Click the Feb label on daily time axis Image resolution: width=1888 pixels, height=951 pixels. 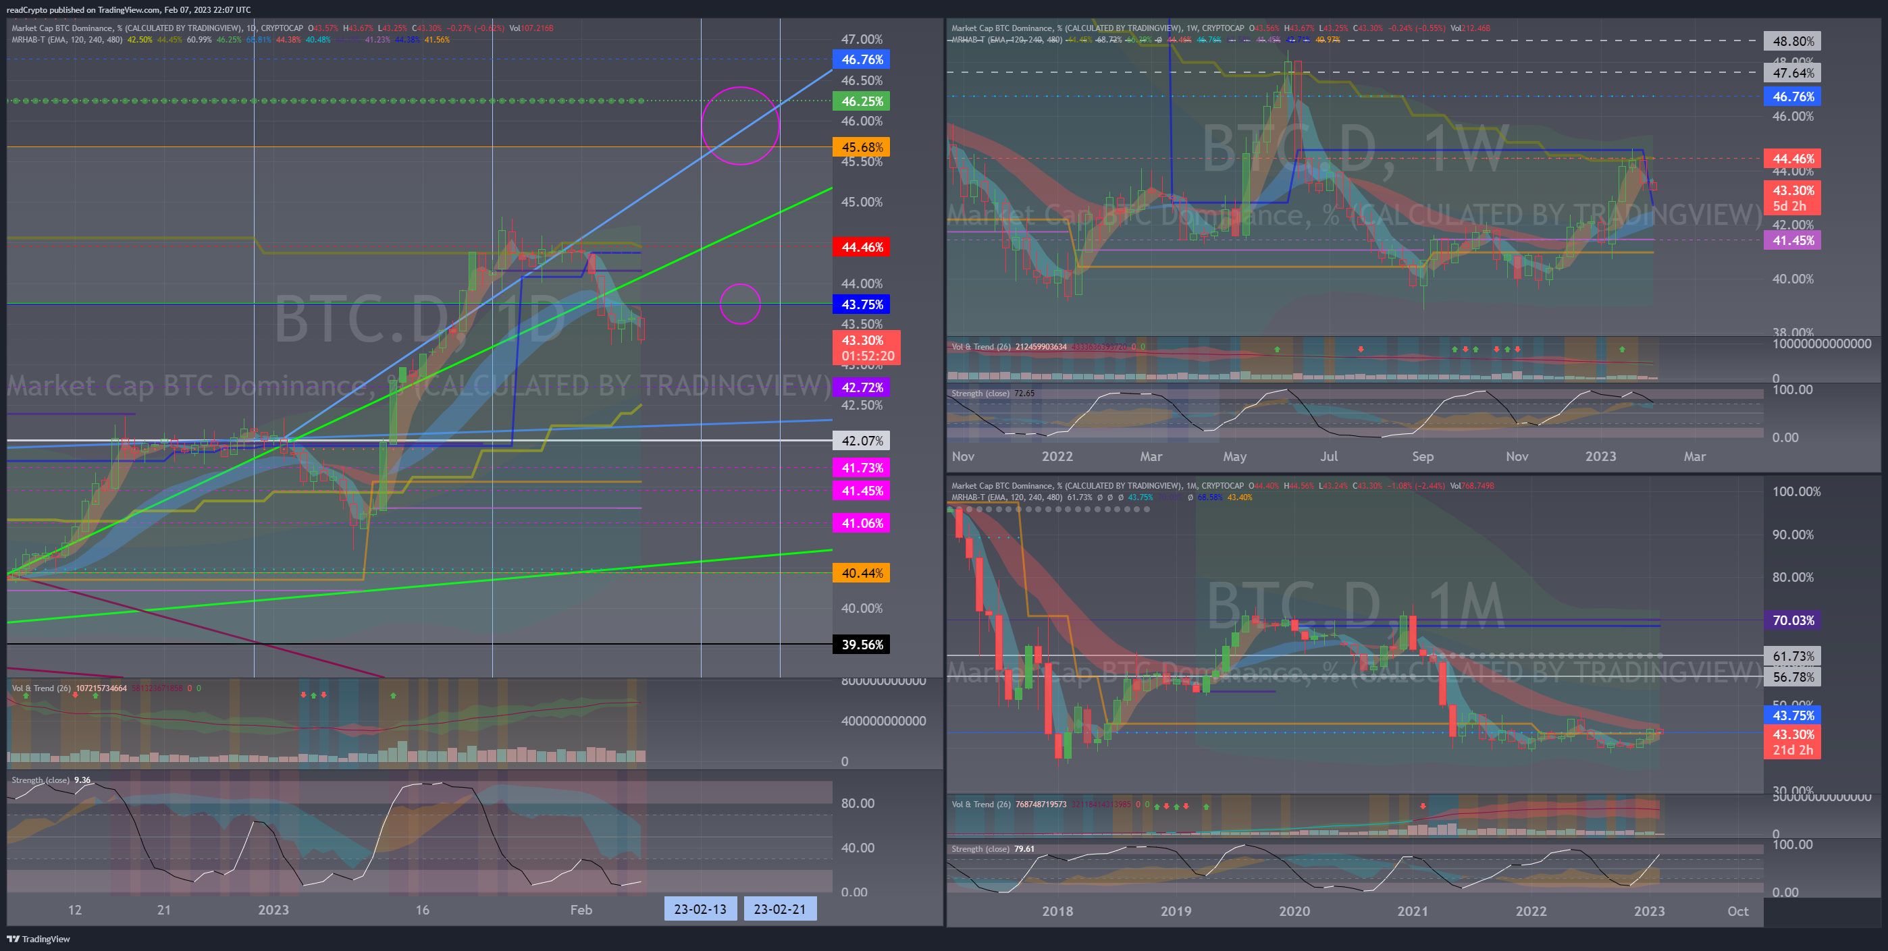click(581, 909)
